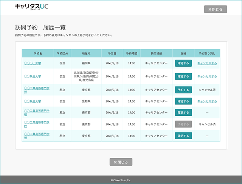
Task: Click the 予約取り消し column header
Action: point(207,53)
